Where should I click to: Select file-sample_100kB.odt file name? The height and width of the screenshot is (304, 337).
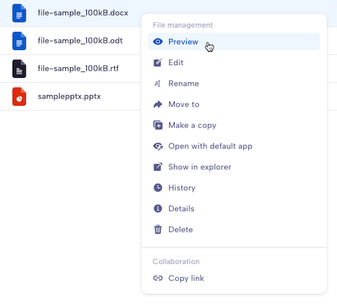[x=80, y=41]
